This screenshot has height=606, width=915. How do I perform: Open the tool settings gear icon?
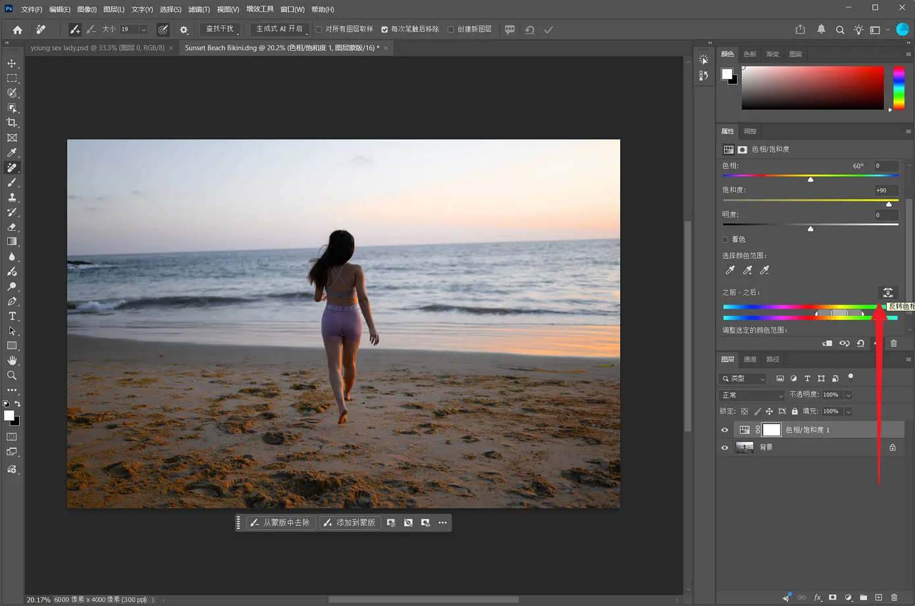tap(184, 30)
